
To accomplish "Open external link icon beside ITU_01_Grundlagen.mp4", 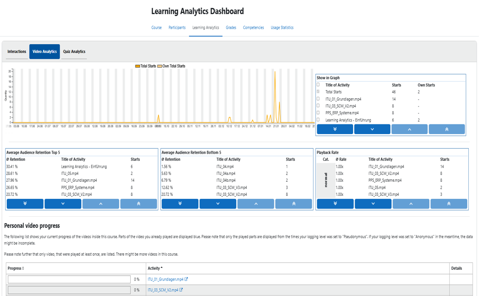I will [186, 279].
